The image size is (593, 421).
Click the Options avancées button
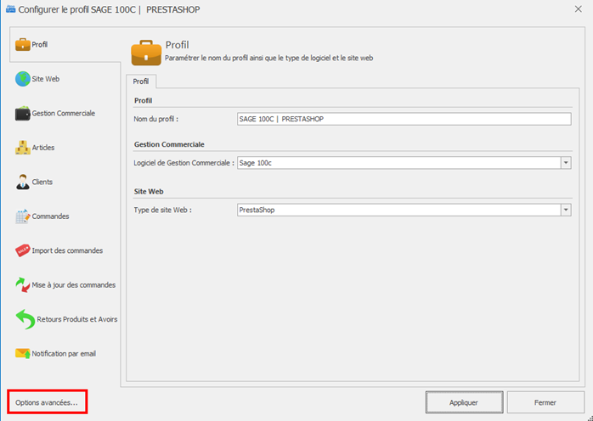pos(47,403)
